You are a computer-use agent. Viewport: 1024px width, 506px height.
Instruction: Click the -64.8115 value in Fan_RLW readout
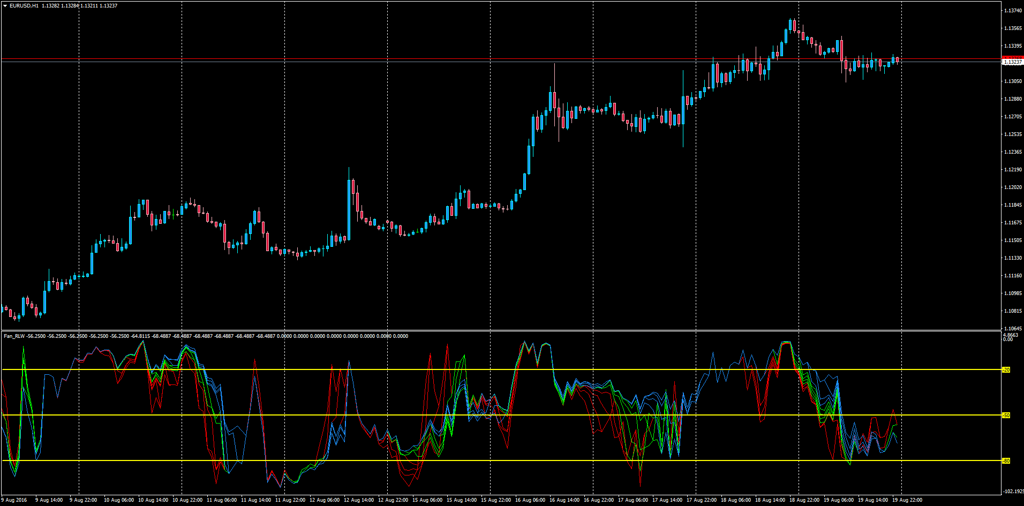[141, 336]
